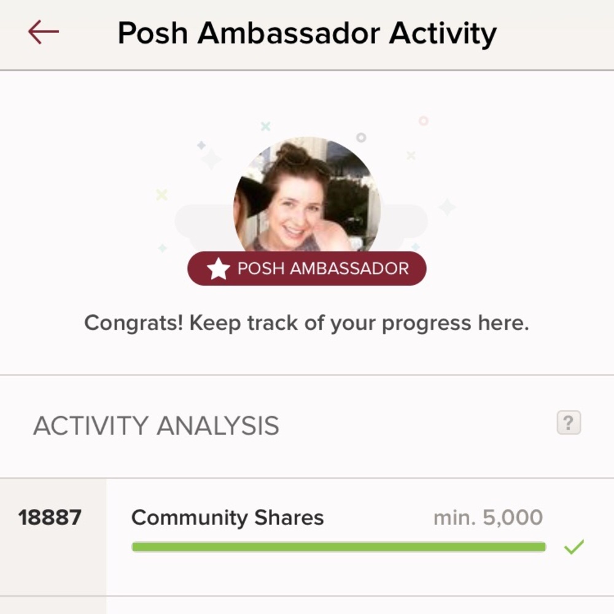The image size is (614, 614).
Task: Open the Activity Analysis section header
Action: [157, 424]
